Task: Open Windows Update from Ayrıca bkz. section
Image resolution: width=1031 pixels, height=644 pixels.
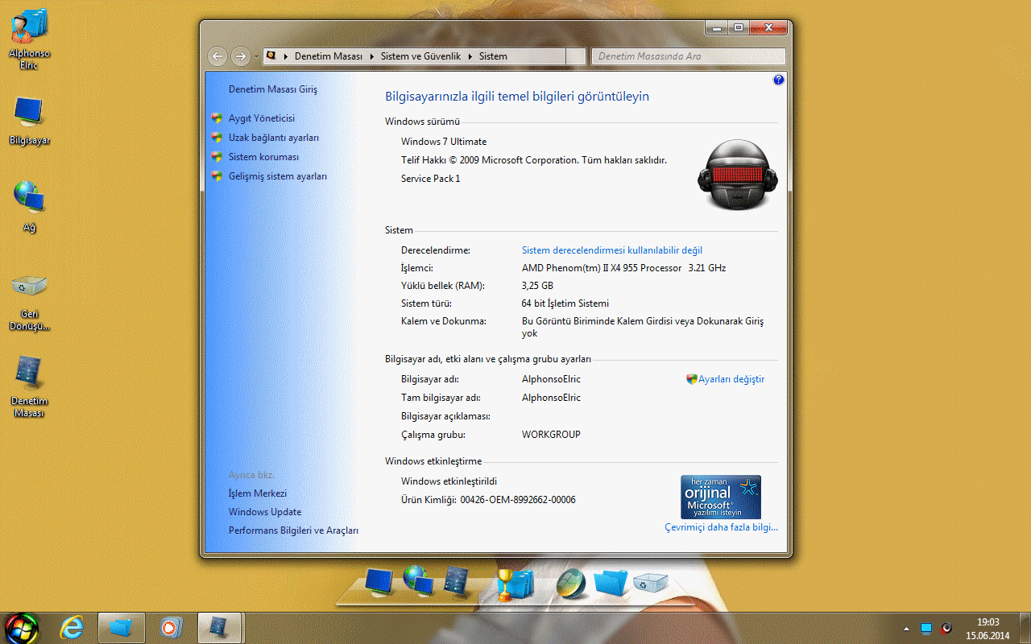Action: tap(264, 512)
